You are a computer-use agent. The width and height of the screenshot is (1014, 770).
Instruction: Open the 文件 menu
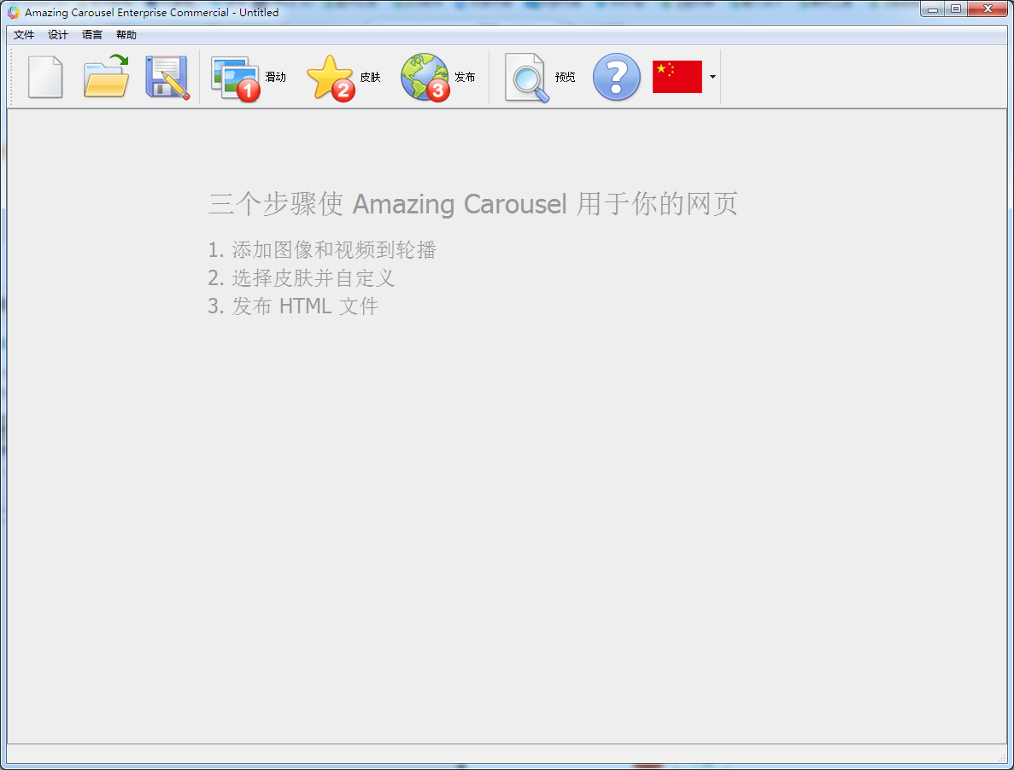[24, 35]
